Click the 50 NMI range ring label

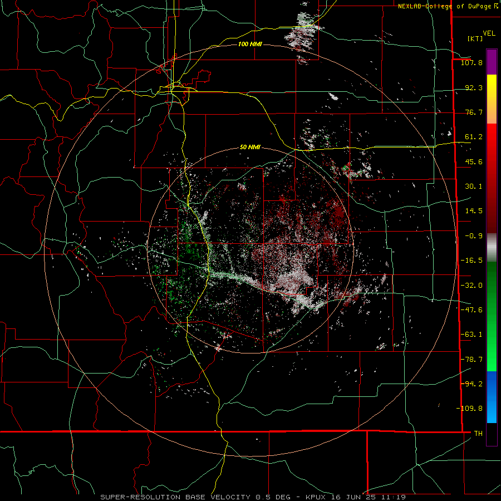click(x=250, y=147)
